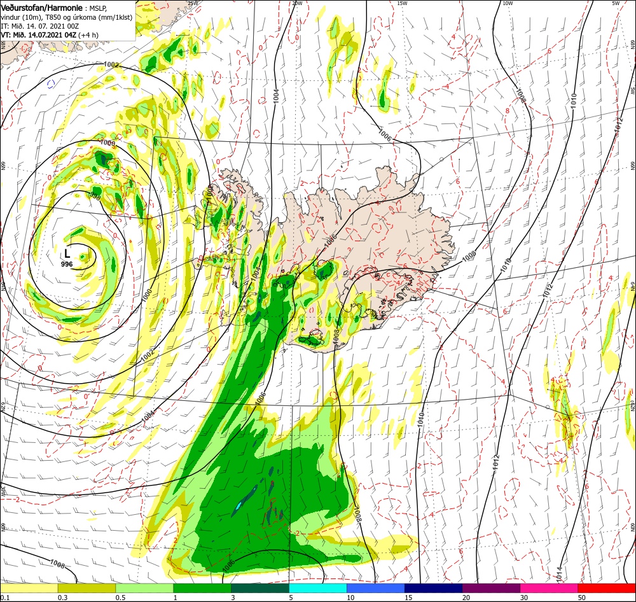The image size is (636, 602).
Task: Click the 'Veðurstofan/Harmonie' title text
Action: [x=41, y=8]
